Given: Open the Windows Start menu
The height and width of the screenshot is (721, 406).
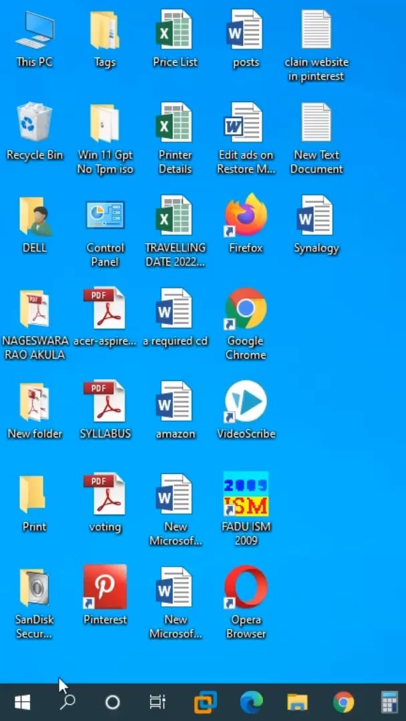Looking at the screenshot, I should [x=22, y=702].
